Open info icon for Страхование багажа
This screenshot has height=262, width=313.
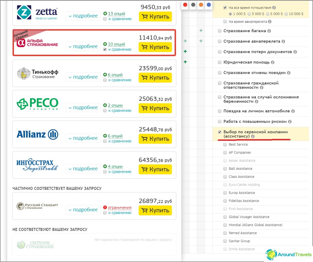tap(269, 31)
